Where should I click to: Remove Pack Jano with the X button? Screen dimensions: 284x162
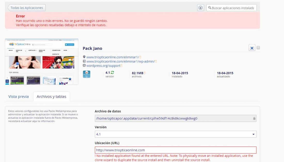[252, 48]
